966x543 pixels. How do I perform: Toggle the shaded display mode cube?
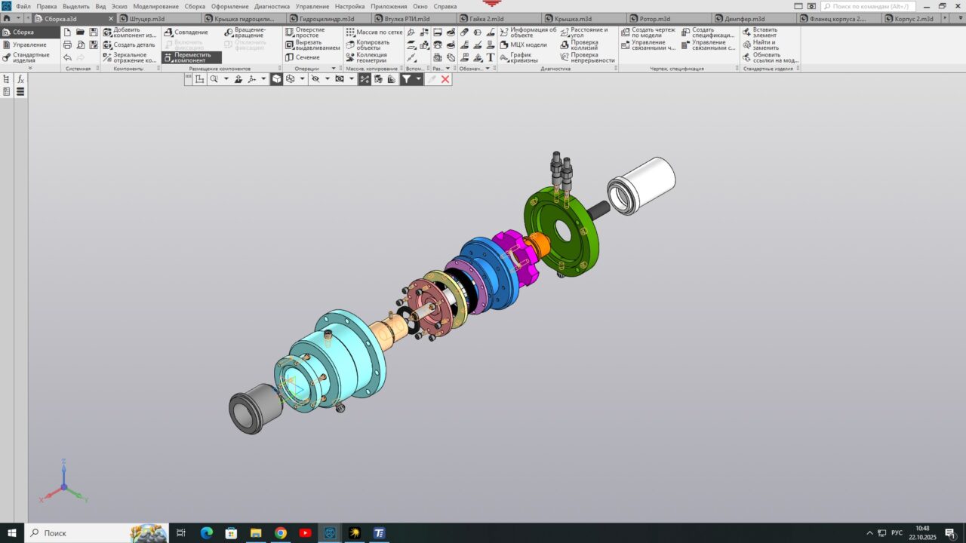point(277,78)
